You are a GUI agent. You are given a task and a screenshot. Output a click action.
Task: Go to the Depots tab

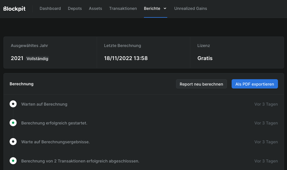pyautogui.click(x=75, y=9)
